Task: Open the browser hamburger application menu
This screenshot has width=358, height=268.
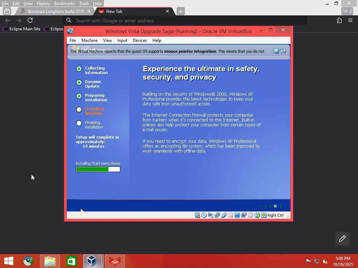Action: click(x=350, y=20)
